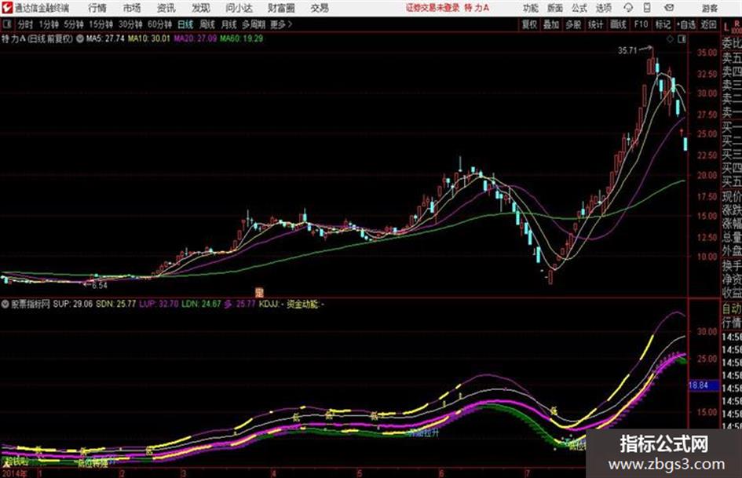Switch to the 月线 monthly tab
Viewport: 742px width, 478px height.
(x=229, y=24)
